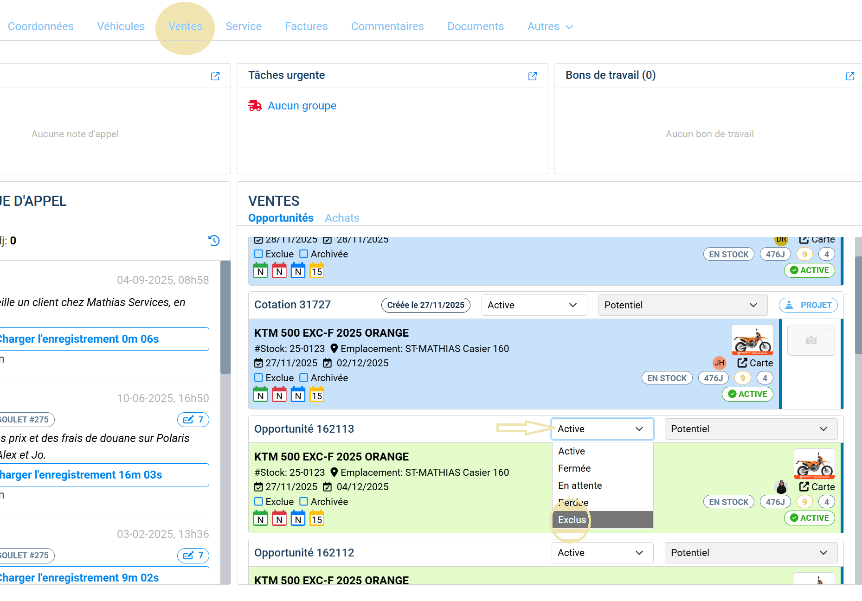
Task: Check Exclue box in Cotation 31727
Action: click(259, 377)
